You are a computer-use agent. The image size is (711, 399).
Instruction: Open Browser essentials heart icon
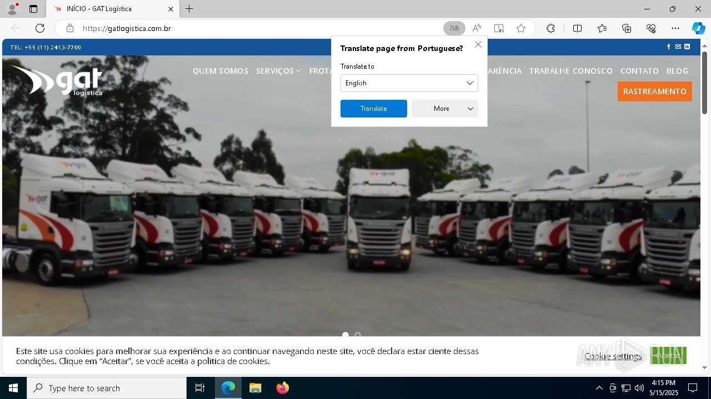coord(651,28)
